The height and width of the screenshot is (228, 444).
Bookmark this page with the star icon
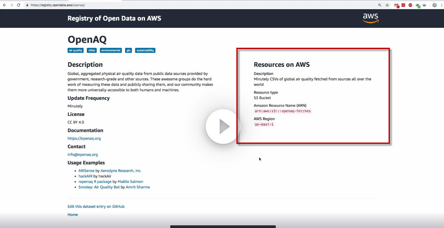[x=387, y=5]
